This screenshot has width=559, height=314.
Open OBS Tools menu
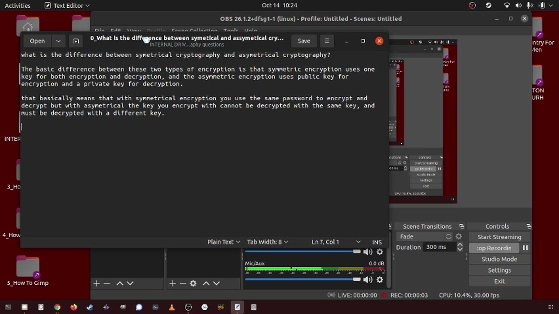(231, 31)
